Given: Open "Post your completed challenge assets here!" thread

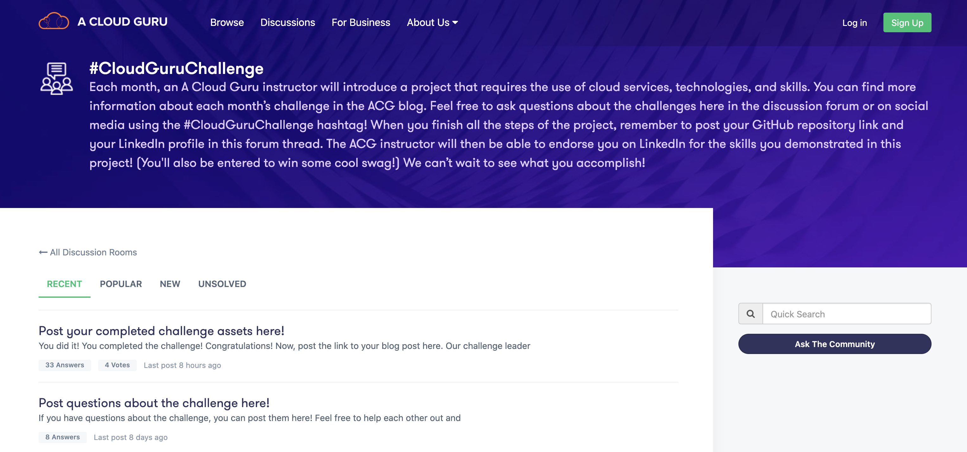Looking at the screenshot, I should (161, 331).
